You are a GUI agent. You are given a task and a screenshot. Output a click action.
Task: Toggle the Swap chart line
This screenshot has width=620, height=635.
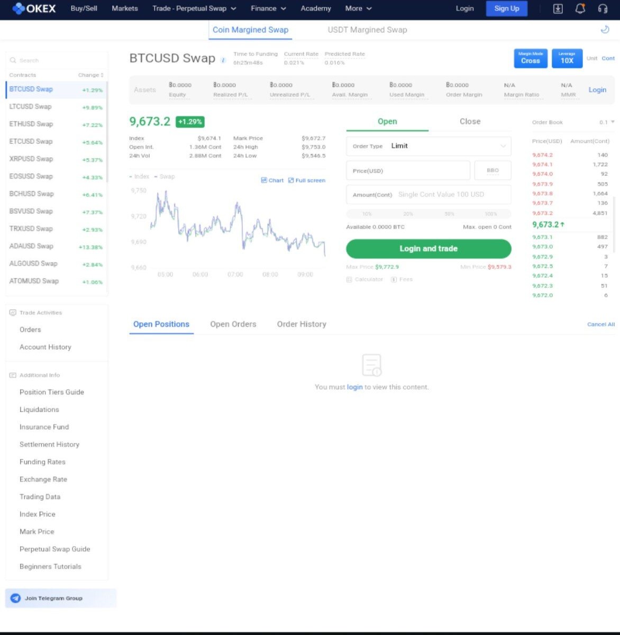[x=165, y=176]
